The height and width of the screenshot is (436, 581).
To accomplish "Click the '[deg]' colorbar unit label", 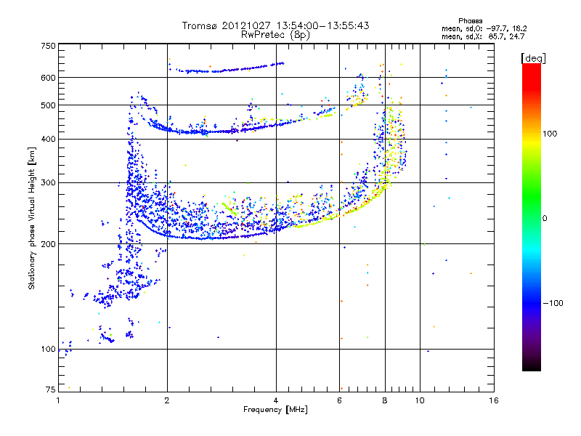I will [x=533, y=58].
